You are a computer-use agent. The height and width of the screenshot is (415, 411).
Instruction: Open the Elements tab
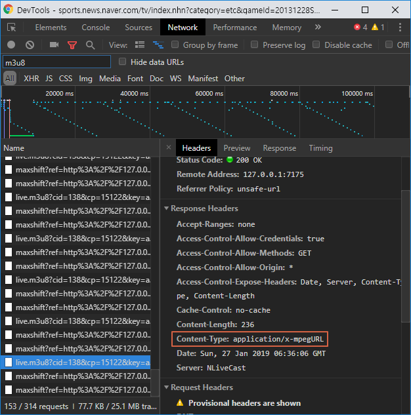[51, 28]
